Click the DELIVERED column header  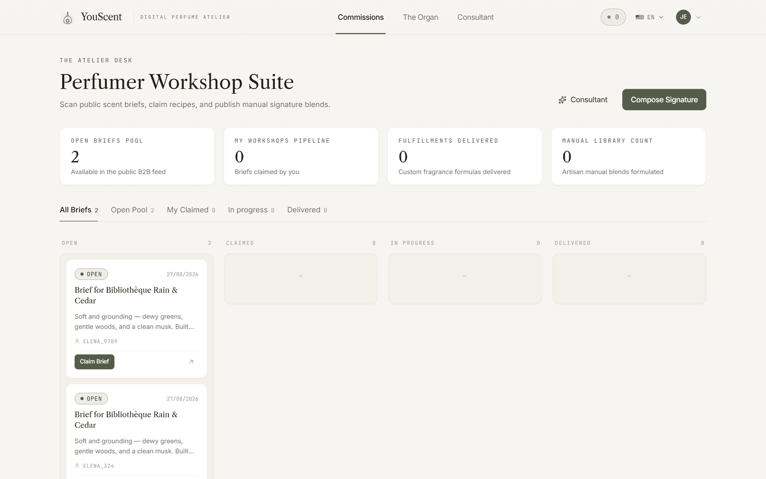click(573, 243)
